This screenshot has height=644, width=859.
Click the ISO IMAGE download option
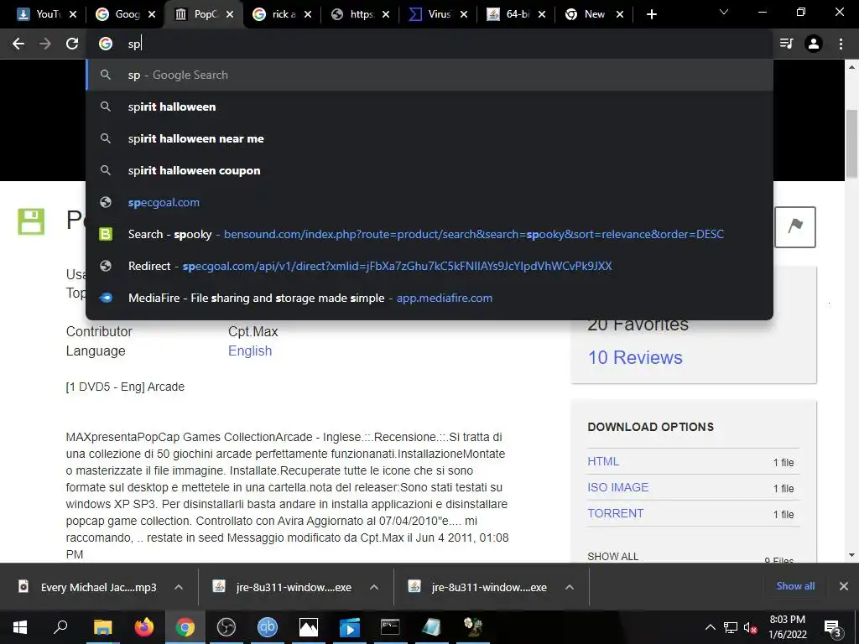coord(618,487)
